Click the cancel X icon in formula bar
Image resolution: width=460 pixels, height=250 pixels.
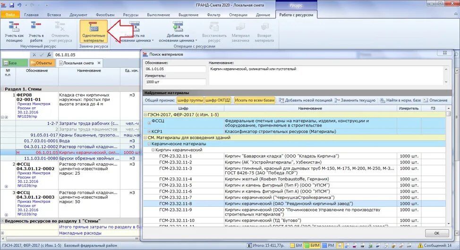34,55
